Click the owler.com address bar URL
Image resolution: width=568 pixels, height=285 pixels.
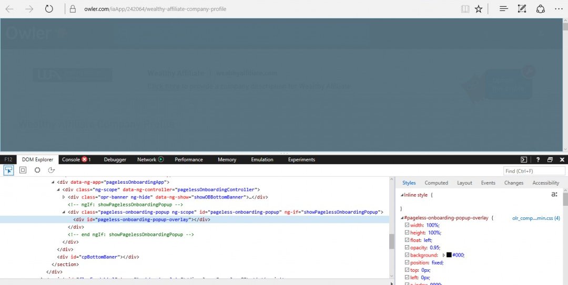[155, 9]
